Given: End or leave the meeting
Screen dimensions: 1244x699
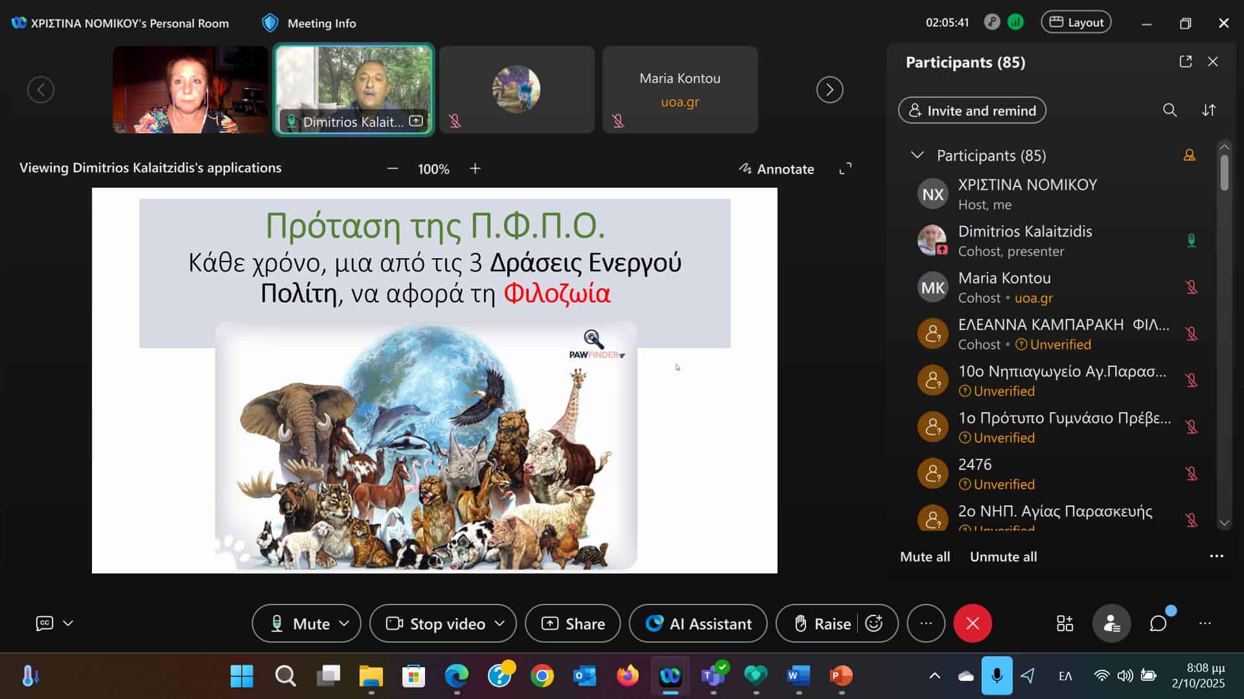Looking at the screenshot, I should point(973,623).
